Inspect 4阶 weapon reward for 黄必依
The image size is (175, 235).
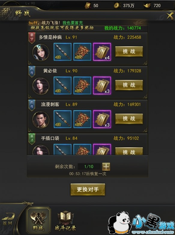63,85
